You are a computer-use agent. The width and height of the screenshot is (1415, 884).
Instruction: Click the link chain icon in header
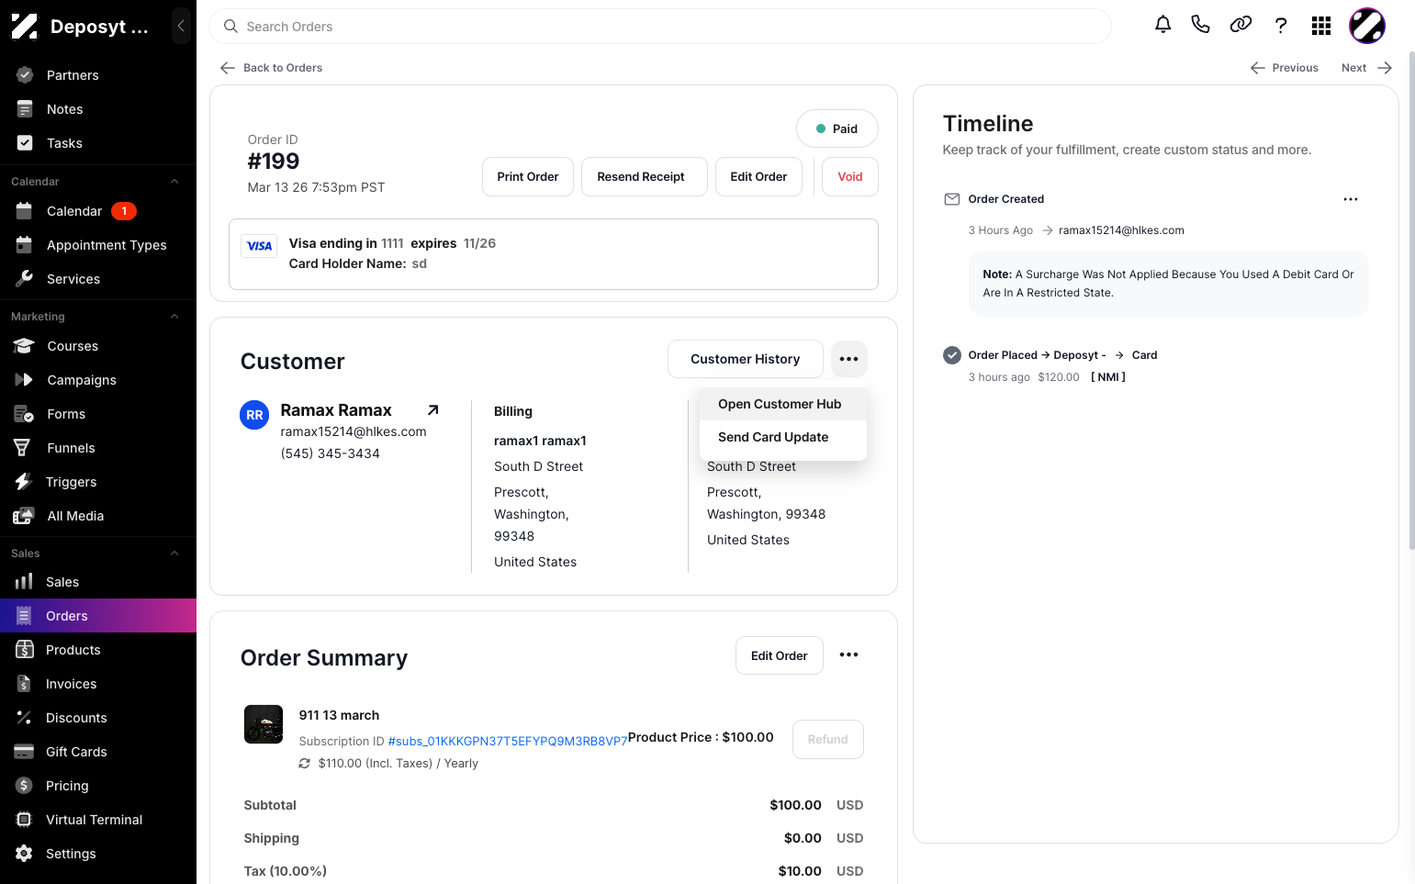1241,25
